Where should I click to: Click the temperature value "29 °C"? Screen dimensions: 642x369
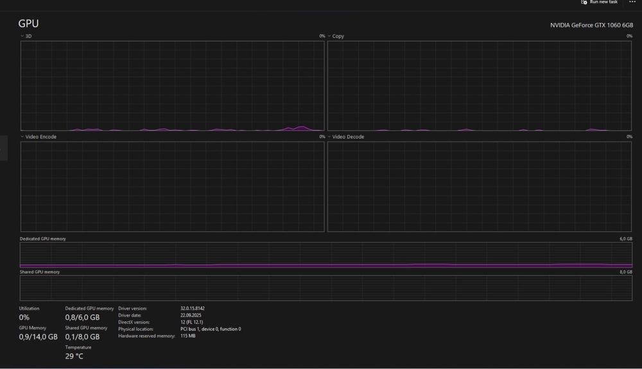pos(74,356)
